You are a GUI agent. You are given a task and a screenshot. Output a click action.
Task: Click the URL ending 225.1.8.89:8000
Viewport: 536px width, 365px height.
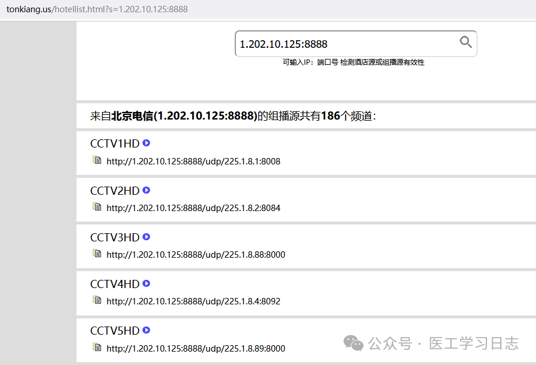[196, 348]
